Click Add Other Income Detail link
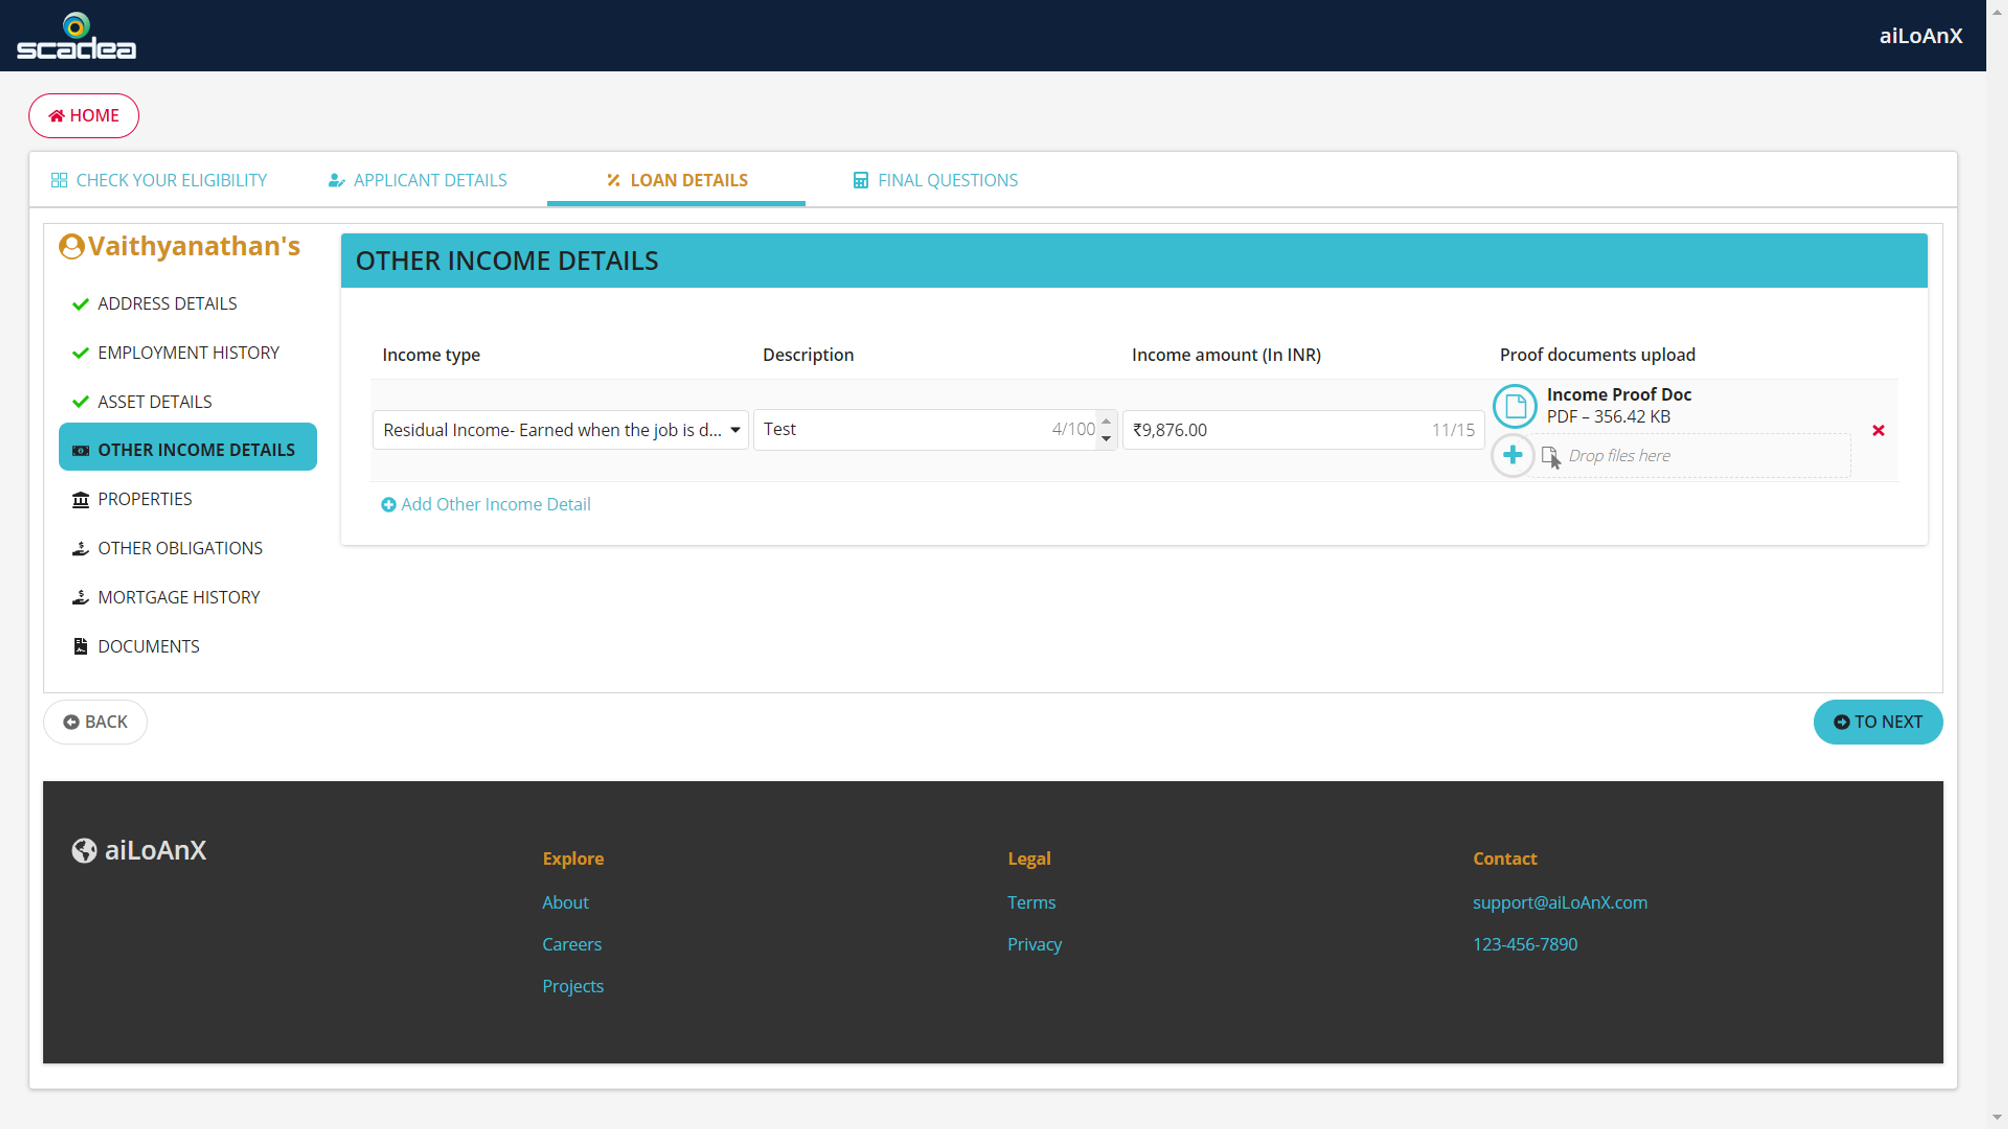 [x=486, y=504]
